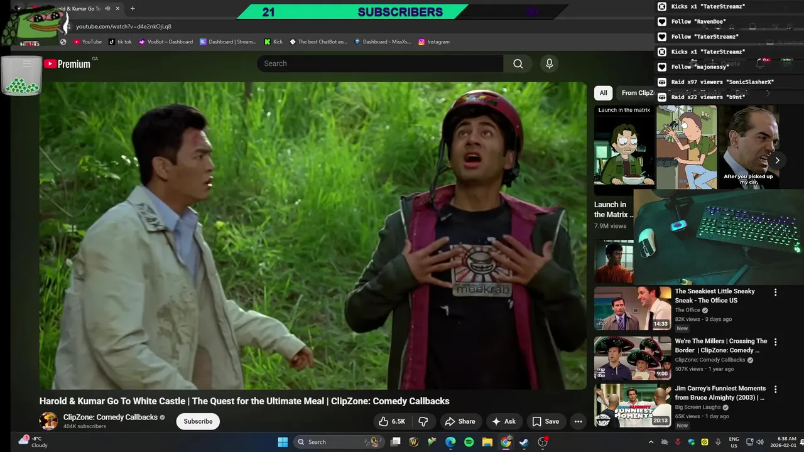804x452 pixels.
Task: Click the tray microphone icon
Action: tap(718, 442)
